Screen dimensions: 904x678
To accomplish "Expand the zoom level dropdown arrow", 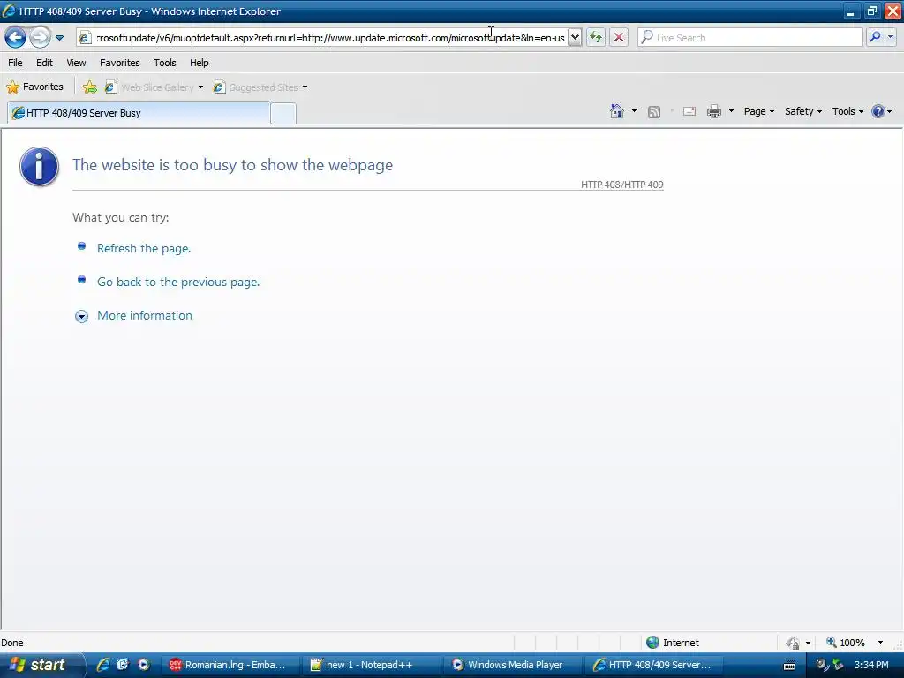I will tap(880, 643).
